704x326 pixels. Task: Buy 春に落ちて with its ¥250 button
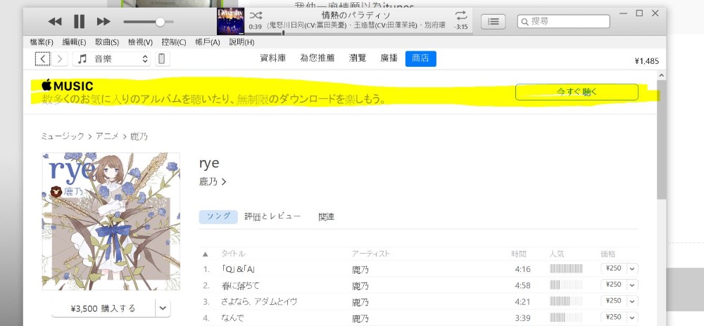[613, 285]
